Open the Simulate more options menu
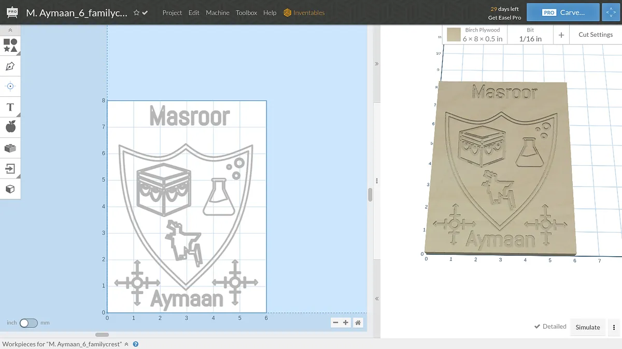The width and height of the screenshot is (622, 349). point(614,327)
